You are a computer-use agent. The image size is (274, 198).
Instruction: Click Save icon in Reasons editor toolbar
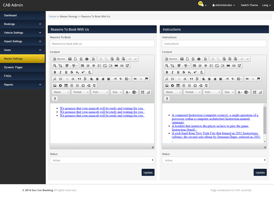70,59
